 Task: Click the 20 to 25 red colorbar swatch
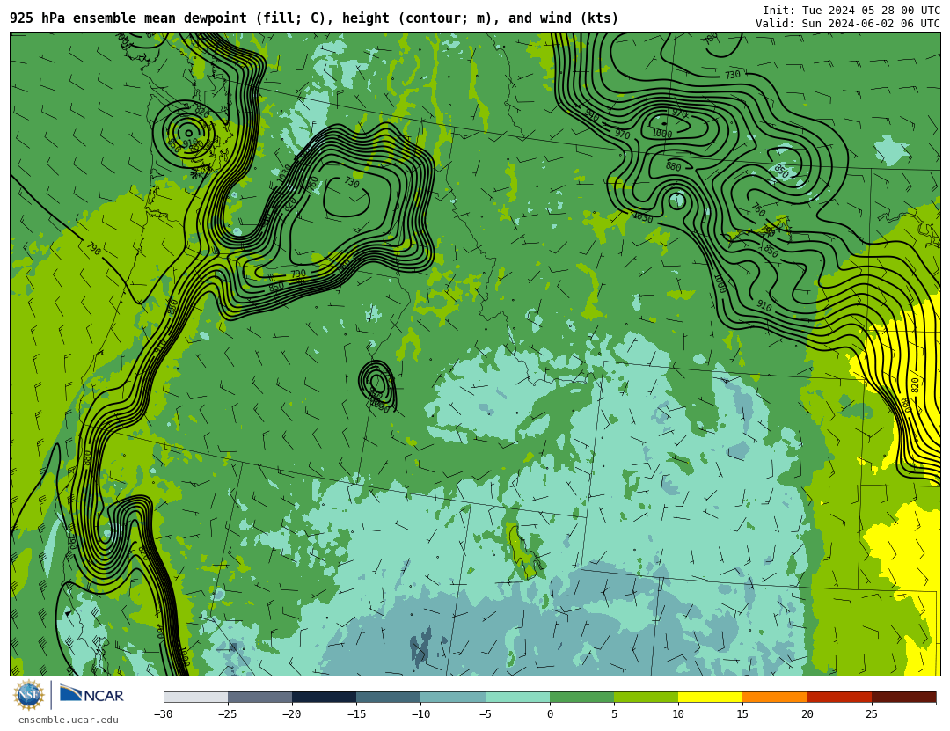point(839,697)
